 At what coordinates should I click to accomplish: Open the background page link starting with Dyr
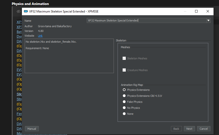19,37
